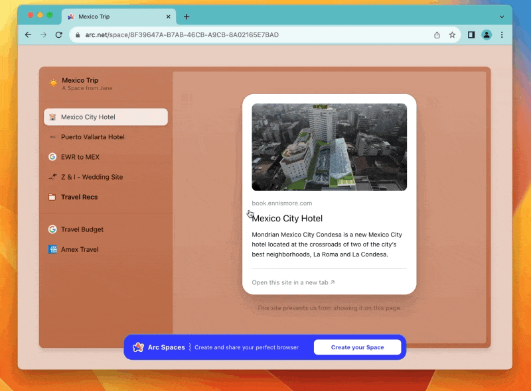Close the Mexico Trip tab

pyautogui.click(x=169, y=17)
